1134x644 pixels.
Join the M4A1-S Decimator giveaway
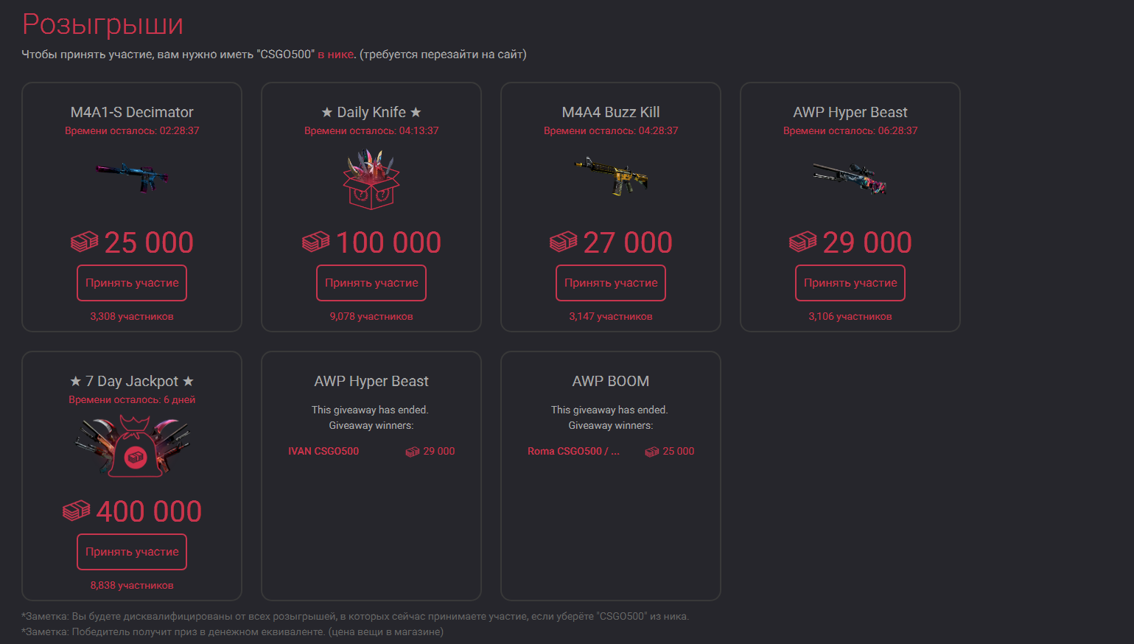132,283
